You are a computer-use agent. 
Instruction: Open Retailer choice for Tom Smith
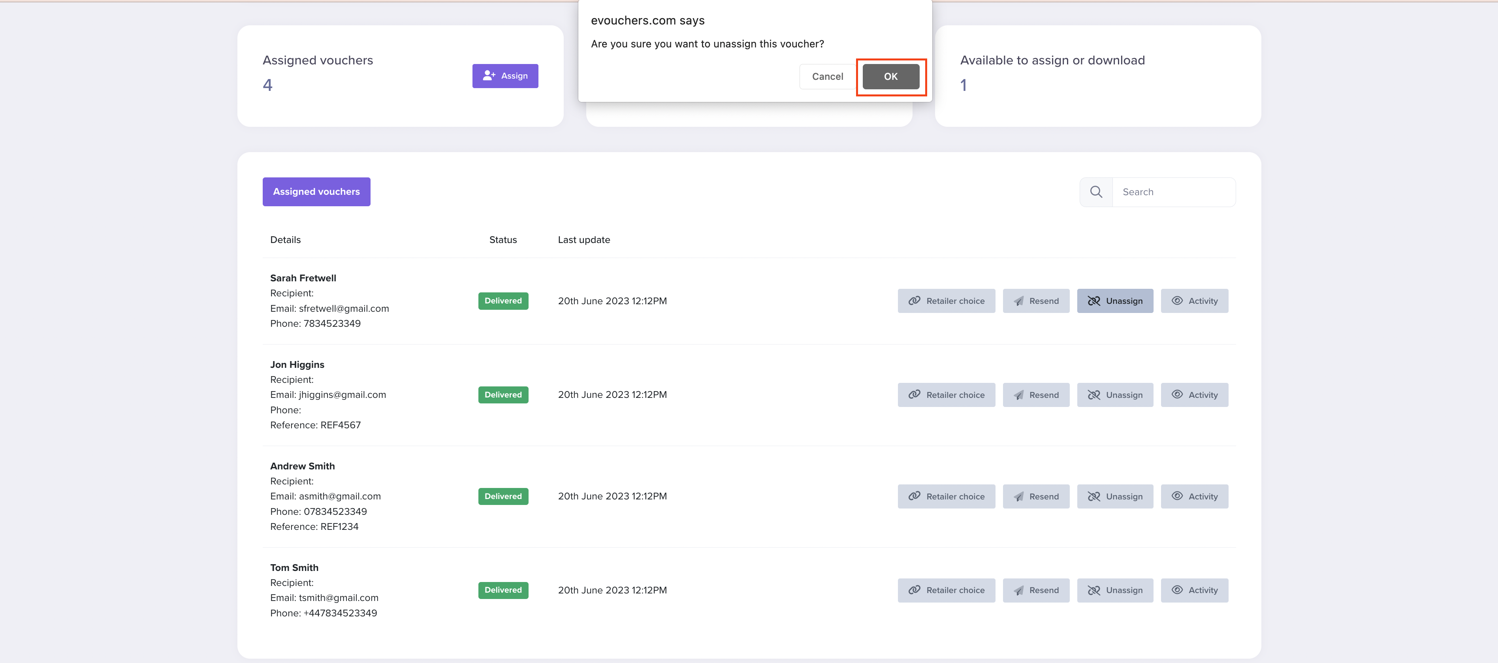[946, 590]
